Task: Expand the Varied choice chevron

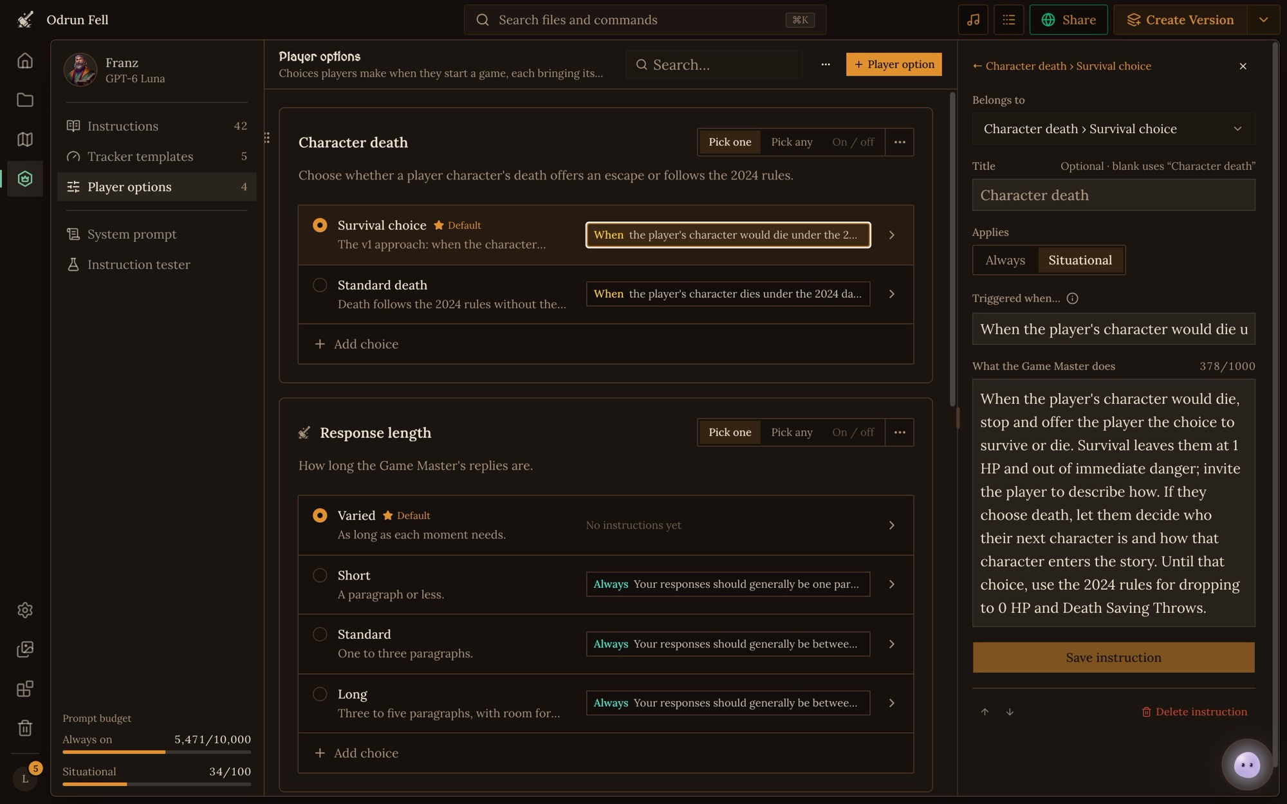Action: pyautogui.click(x=892, y=525)
